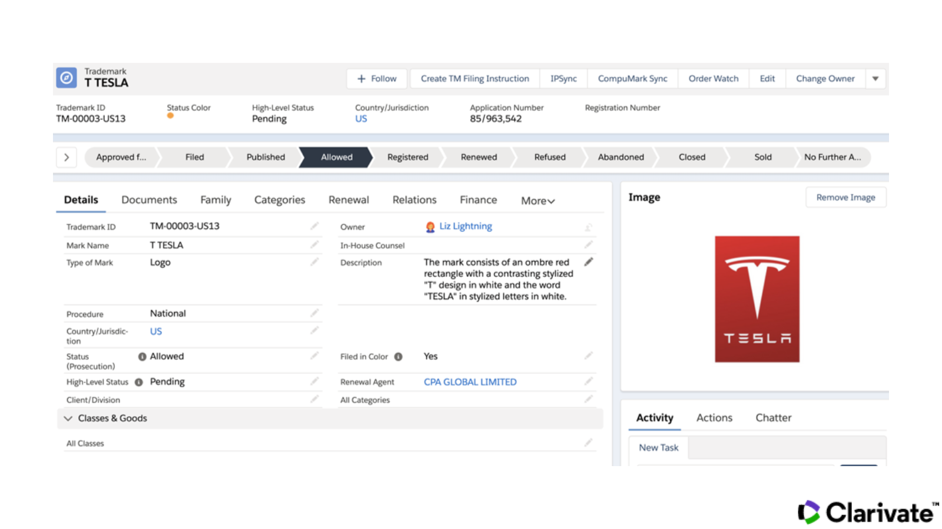Edit High-Level Status using pencil icon
Screen dimensions: 942x529
[314, 381]
